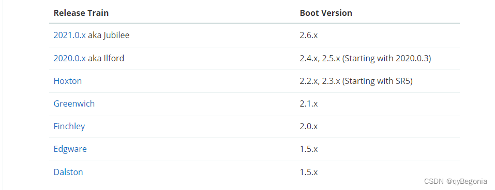Click the CSDN @qyBegonia watermark
The image size is (495, 190).
click(456, 181)
